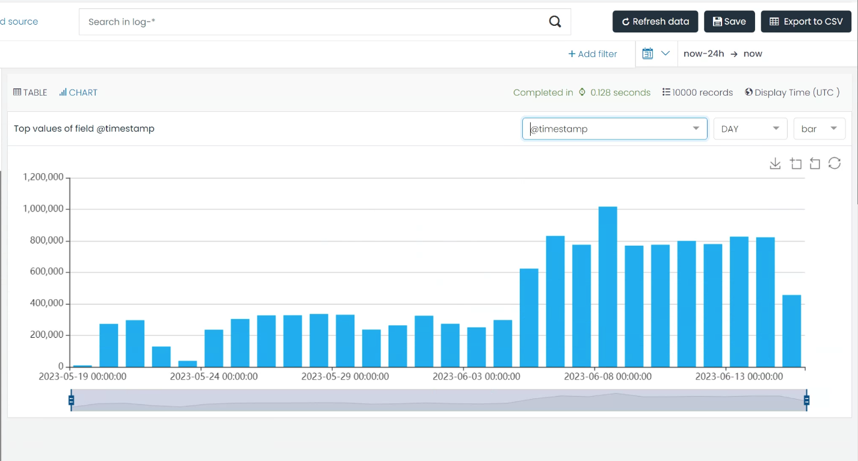Viewport: 858px width, 461px height.
Task: Click the Refresh data button
Action: [655, 22]
